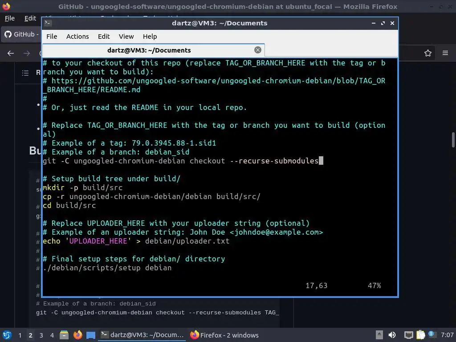Open the Firefox hamburger menu

[x=445, y=53]
